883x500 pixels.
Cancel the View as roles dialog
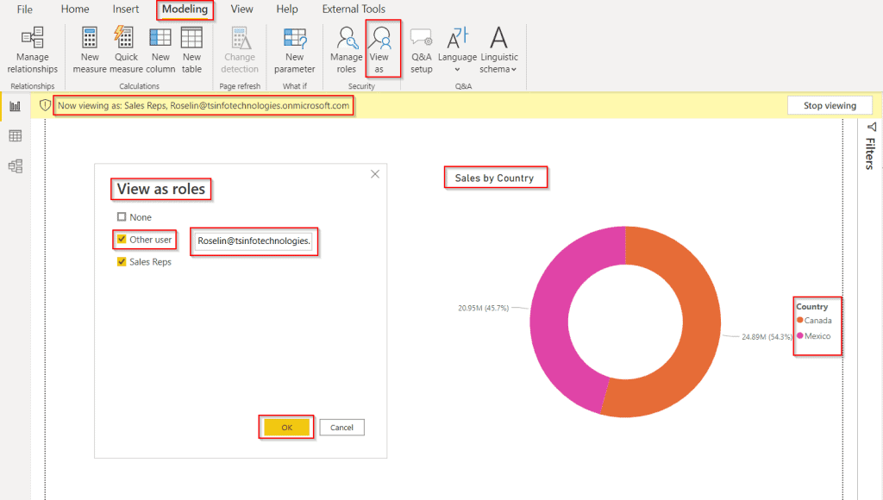pos(341,428)
